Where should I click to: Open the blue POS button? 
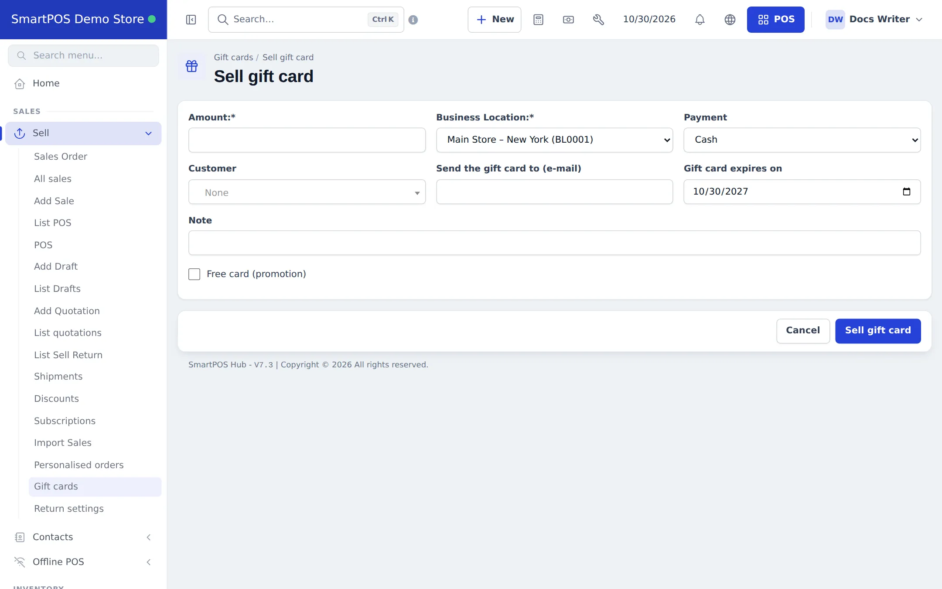coord(775,20)
